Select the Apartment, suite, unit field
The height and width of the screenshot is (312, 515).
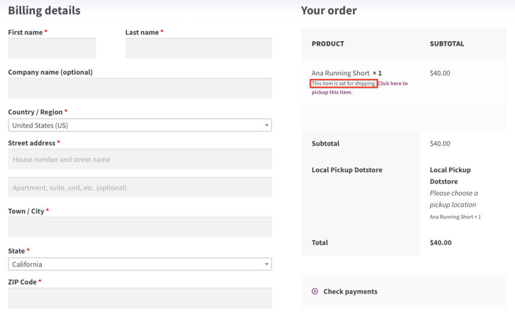pyautogui.click(x=140, y=187)
